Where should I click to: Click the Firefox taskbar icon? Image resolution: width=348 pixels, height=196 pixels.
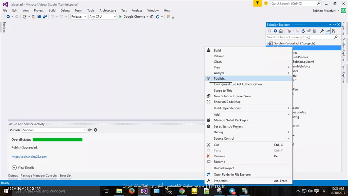(132, 191)
